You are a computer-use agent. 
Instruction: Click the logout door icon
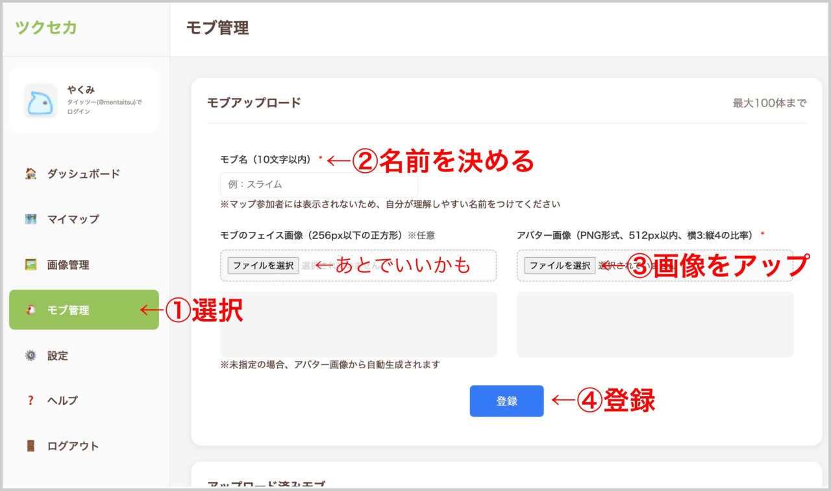pyautogui.click(x=31, y=446)
